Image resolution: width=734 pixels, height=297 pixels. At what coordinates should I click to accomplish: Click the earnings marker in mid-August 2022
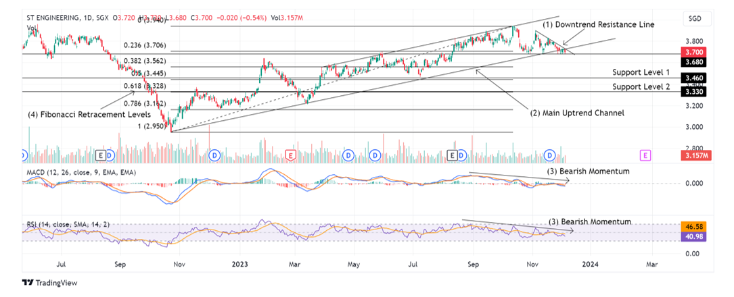99,155
